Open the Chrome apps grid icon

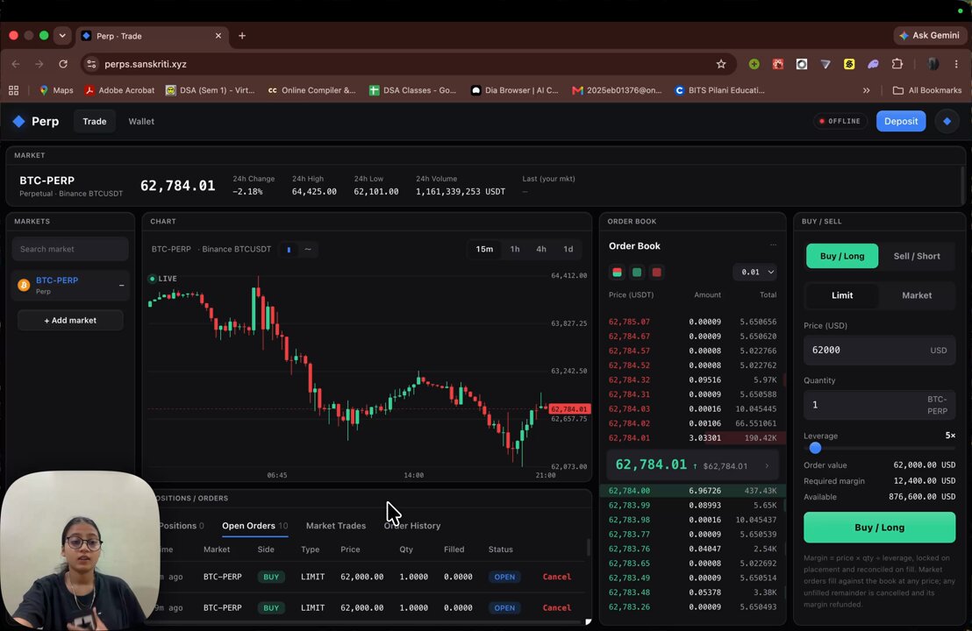[x=14, y=90]
